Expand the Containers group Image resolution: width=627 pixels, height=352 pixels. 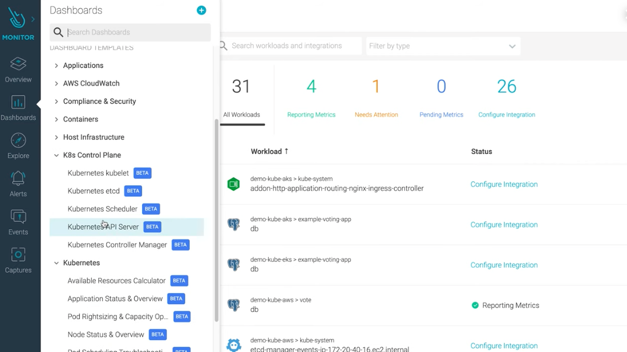click(x=56, y=119)
